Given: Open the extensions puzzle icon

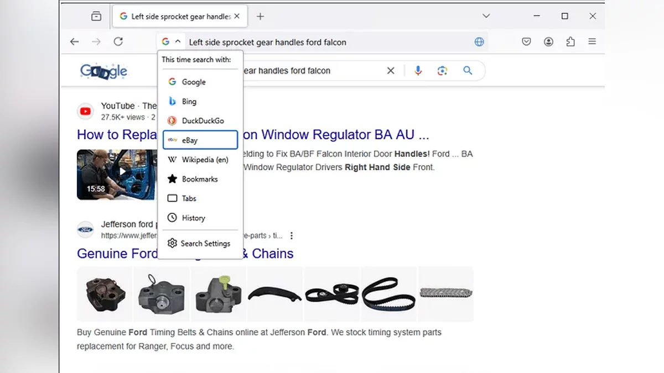Looking at the screenshot, I should click(570, 41).
